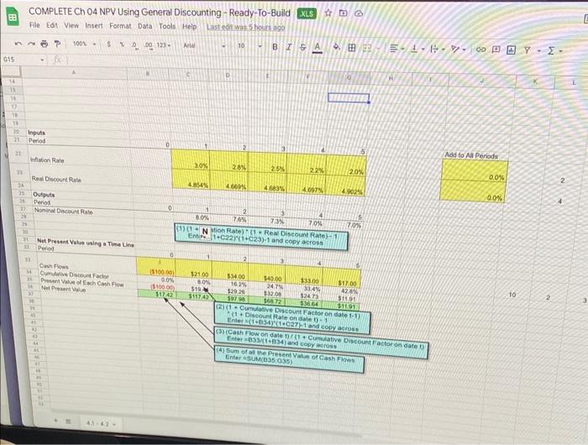This screenshot has width=588, height=445.
Task: Open the 100% zoom dropdown
Action: [x=84, y=44]
